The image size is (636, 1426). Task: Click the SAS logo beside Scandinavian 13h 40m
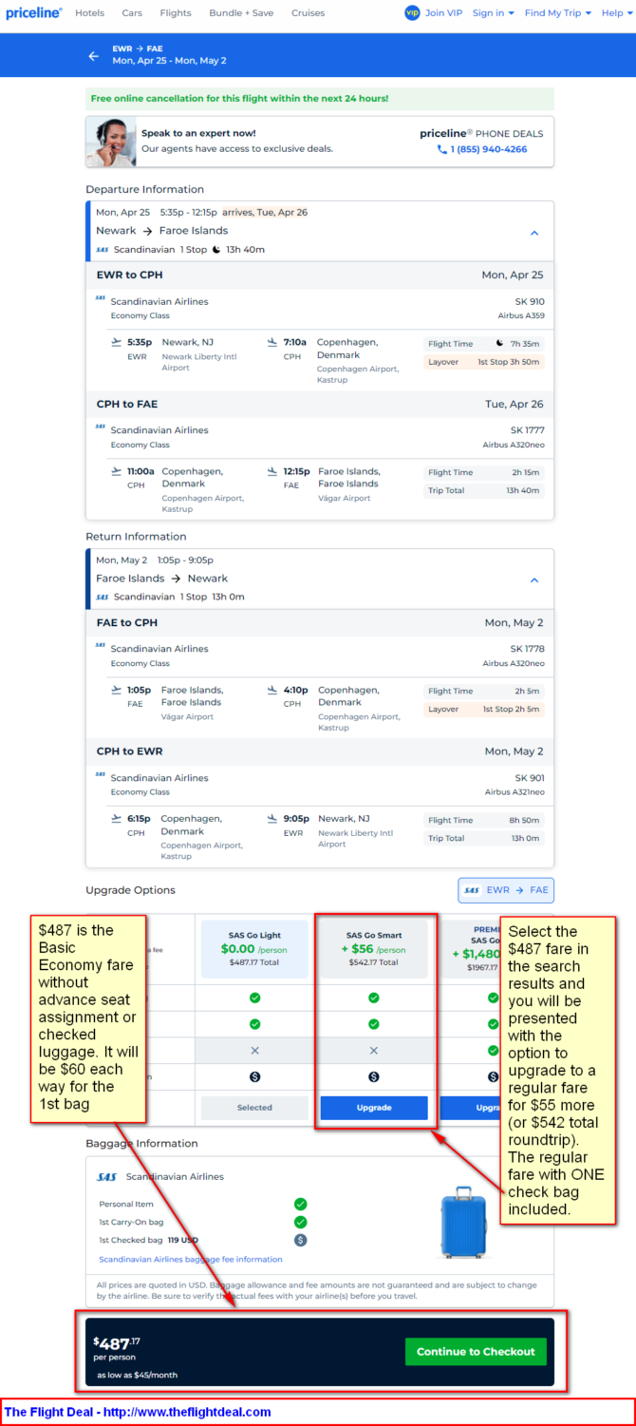tap(103, 250)
